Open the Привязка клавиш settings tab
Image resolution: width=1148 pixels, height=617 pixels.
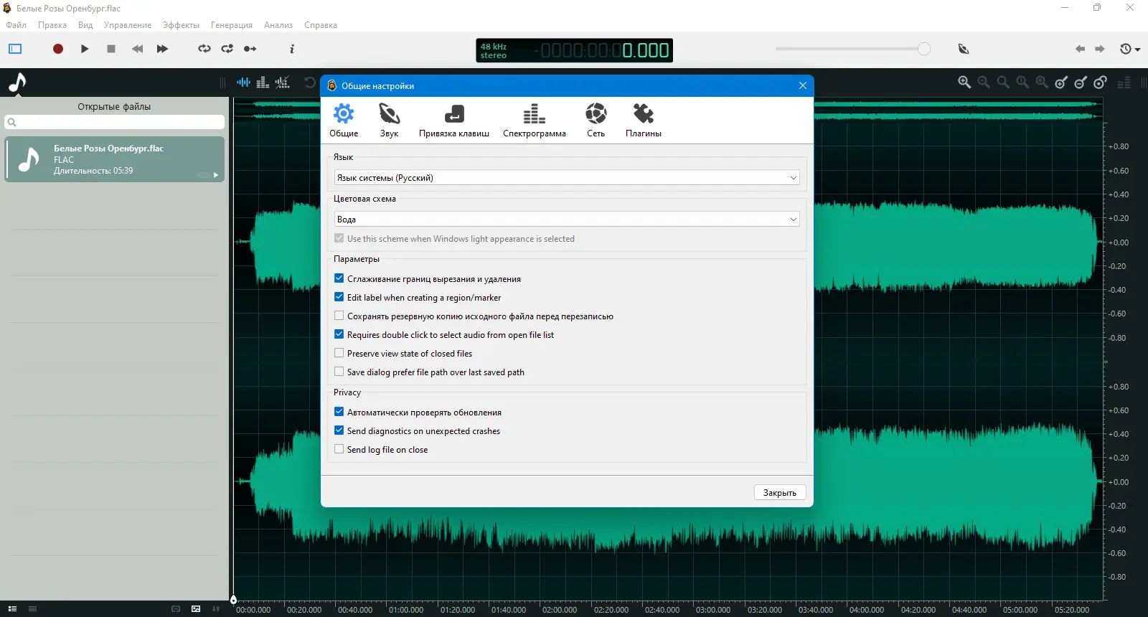(x=453, y=120)
